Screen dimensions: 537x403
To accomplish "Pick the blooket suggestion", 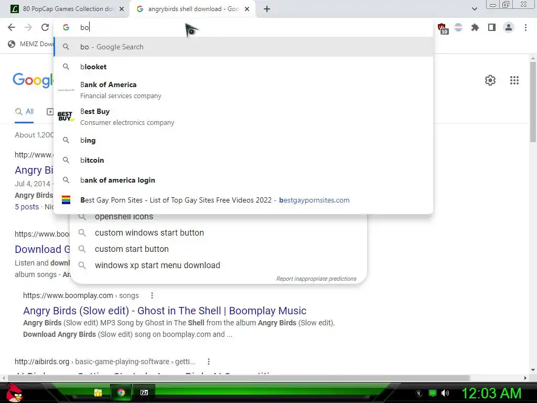I will pos(243,67).
